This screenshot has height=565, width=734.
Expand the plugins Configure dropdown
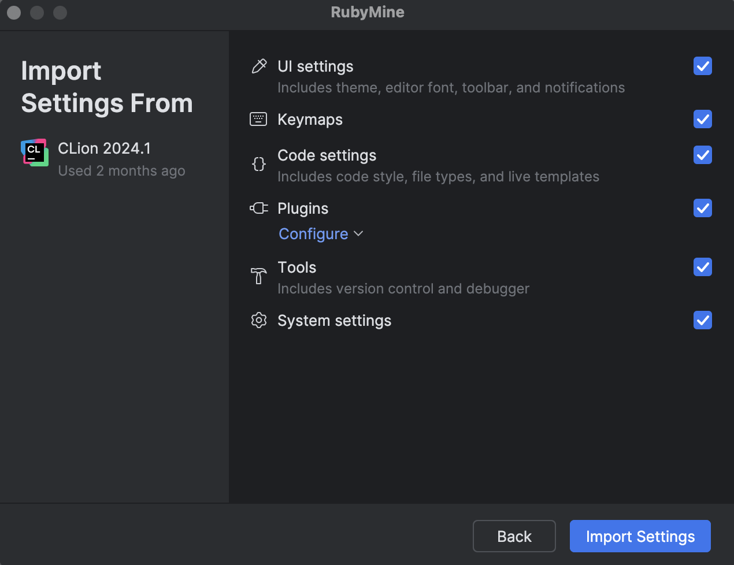321,233
